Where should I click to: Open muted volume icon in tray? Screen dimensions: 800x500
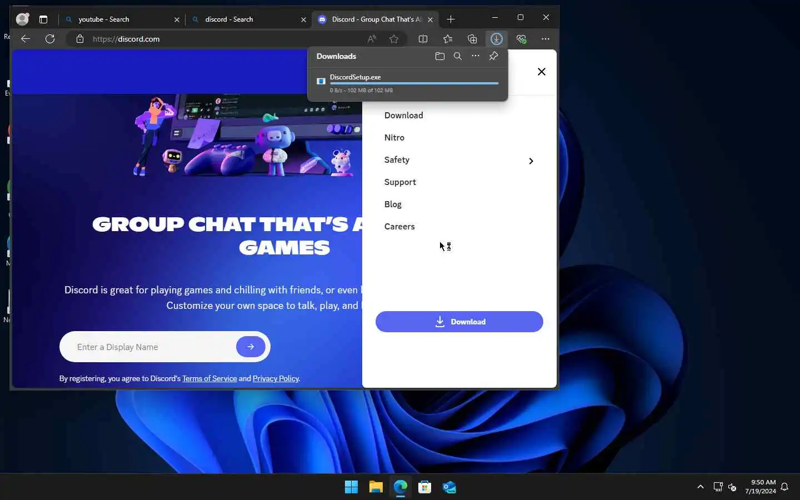732,487
